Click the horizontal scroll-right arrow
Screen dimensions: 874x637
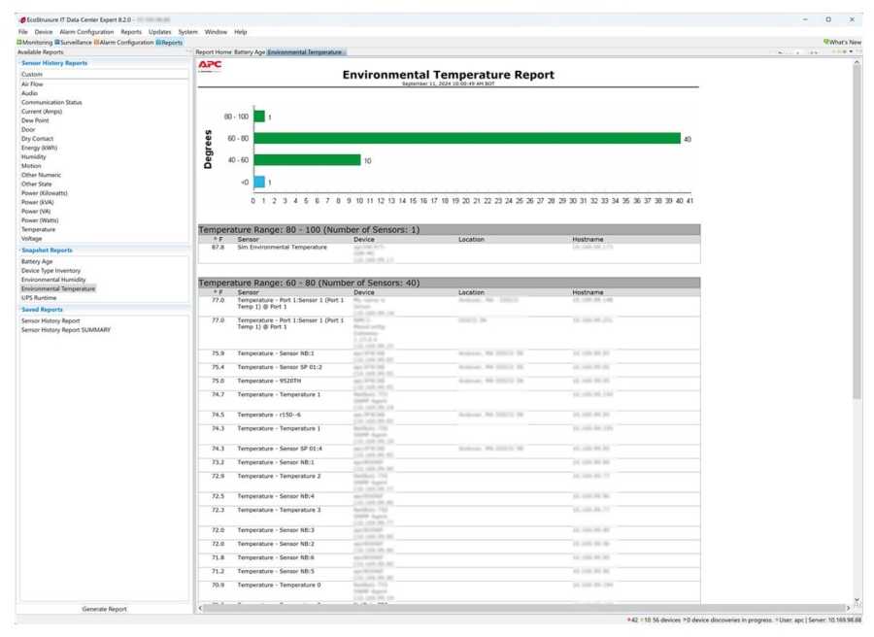849,608
